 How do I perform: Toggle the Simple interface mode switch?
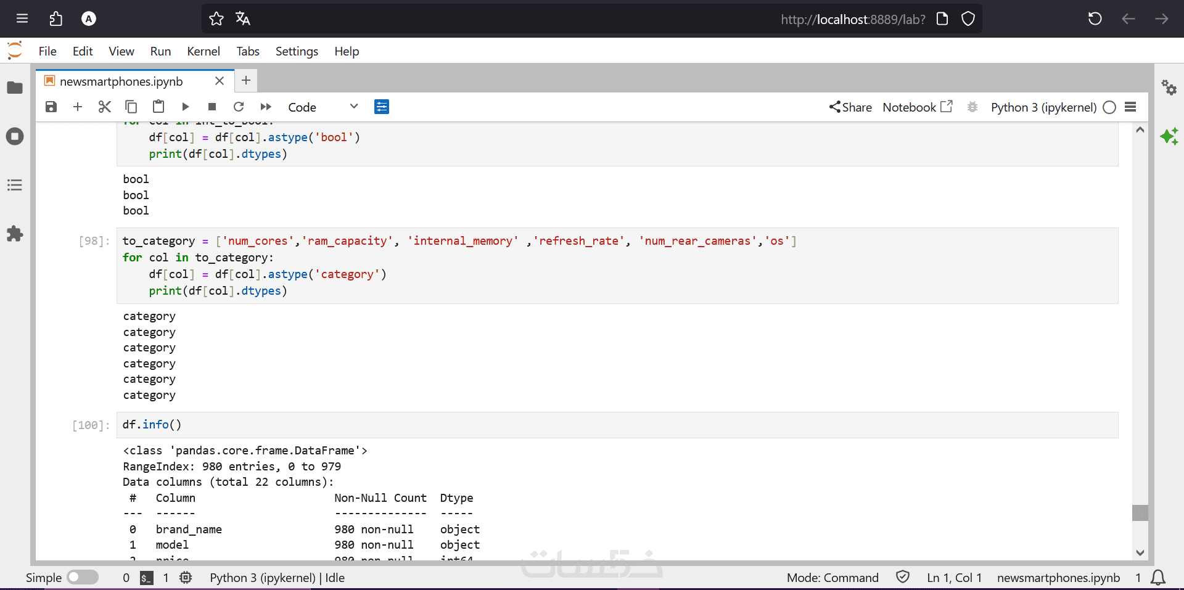83,578
